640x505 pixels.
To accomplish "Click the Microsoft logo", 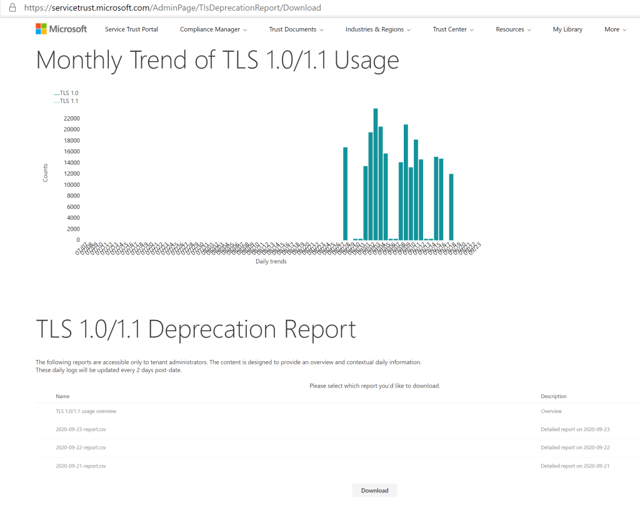I will [x=61, y=29].
